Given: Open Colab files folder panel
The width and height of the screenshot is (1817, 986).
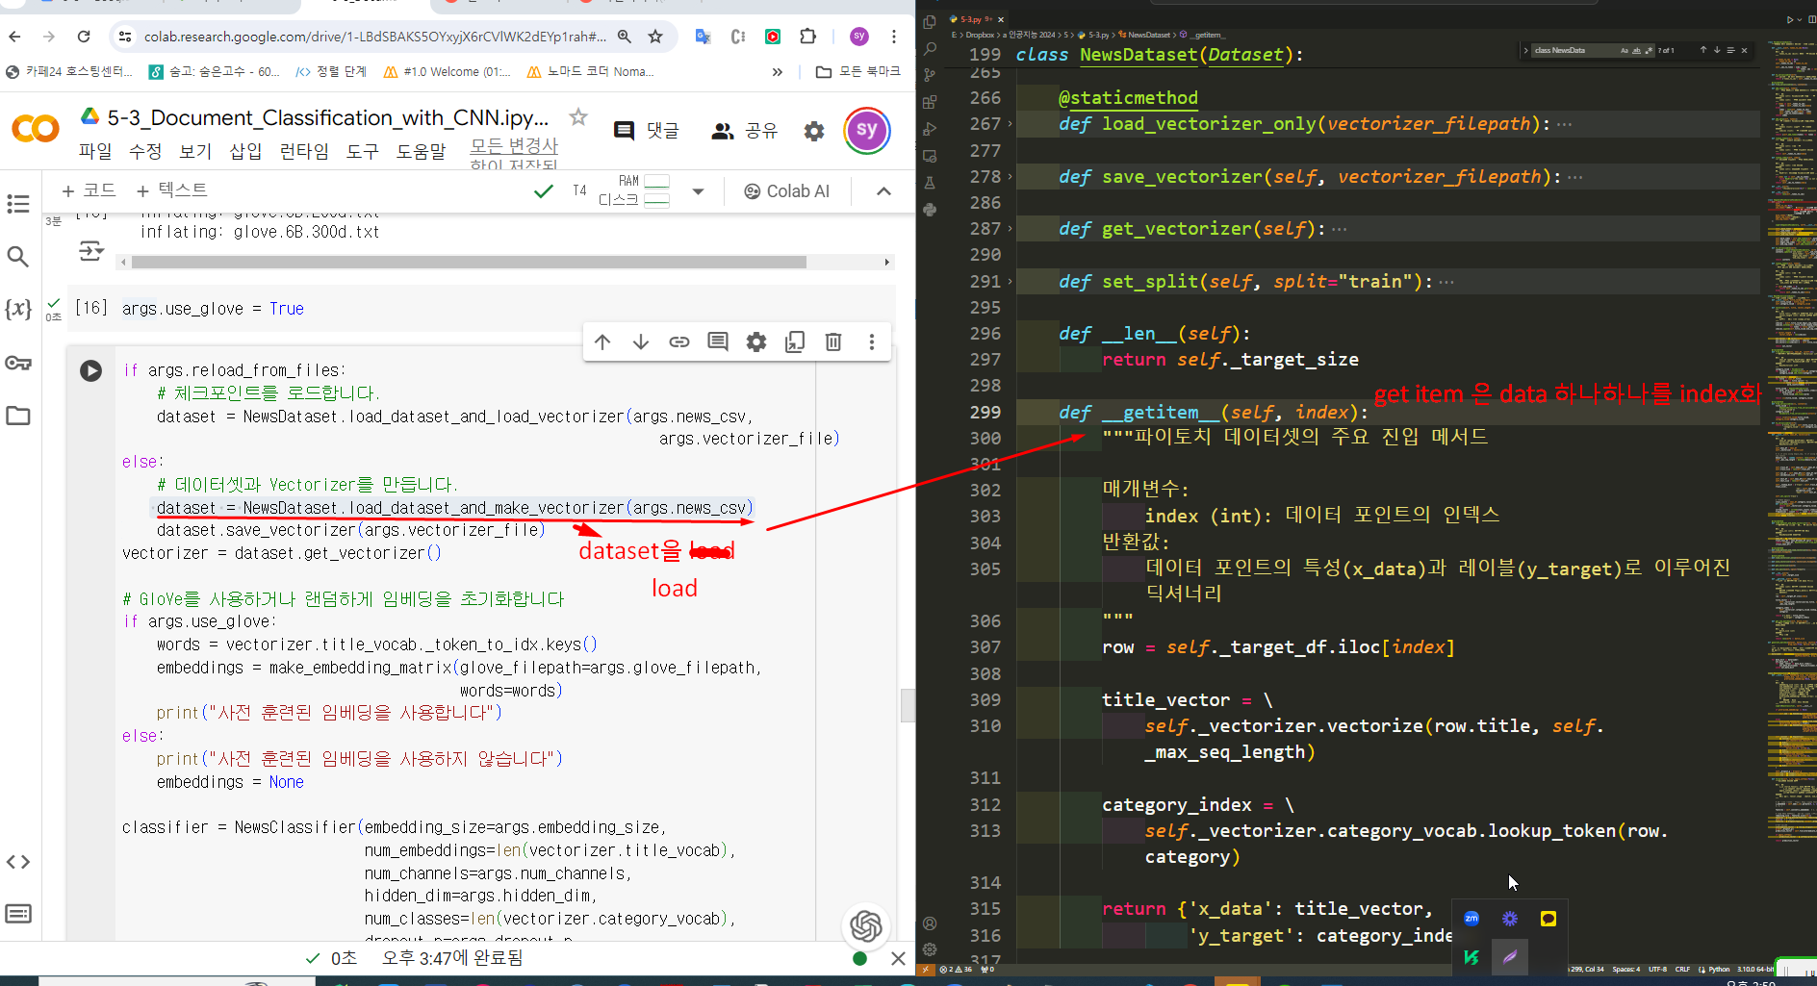Looking at the screenshot, I should pyautogui.click(x=18, y=416).
